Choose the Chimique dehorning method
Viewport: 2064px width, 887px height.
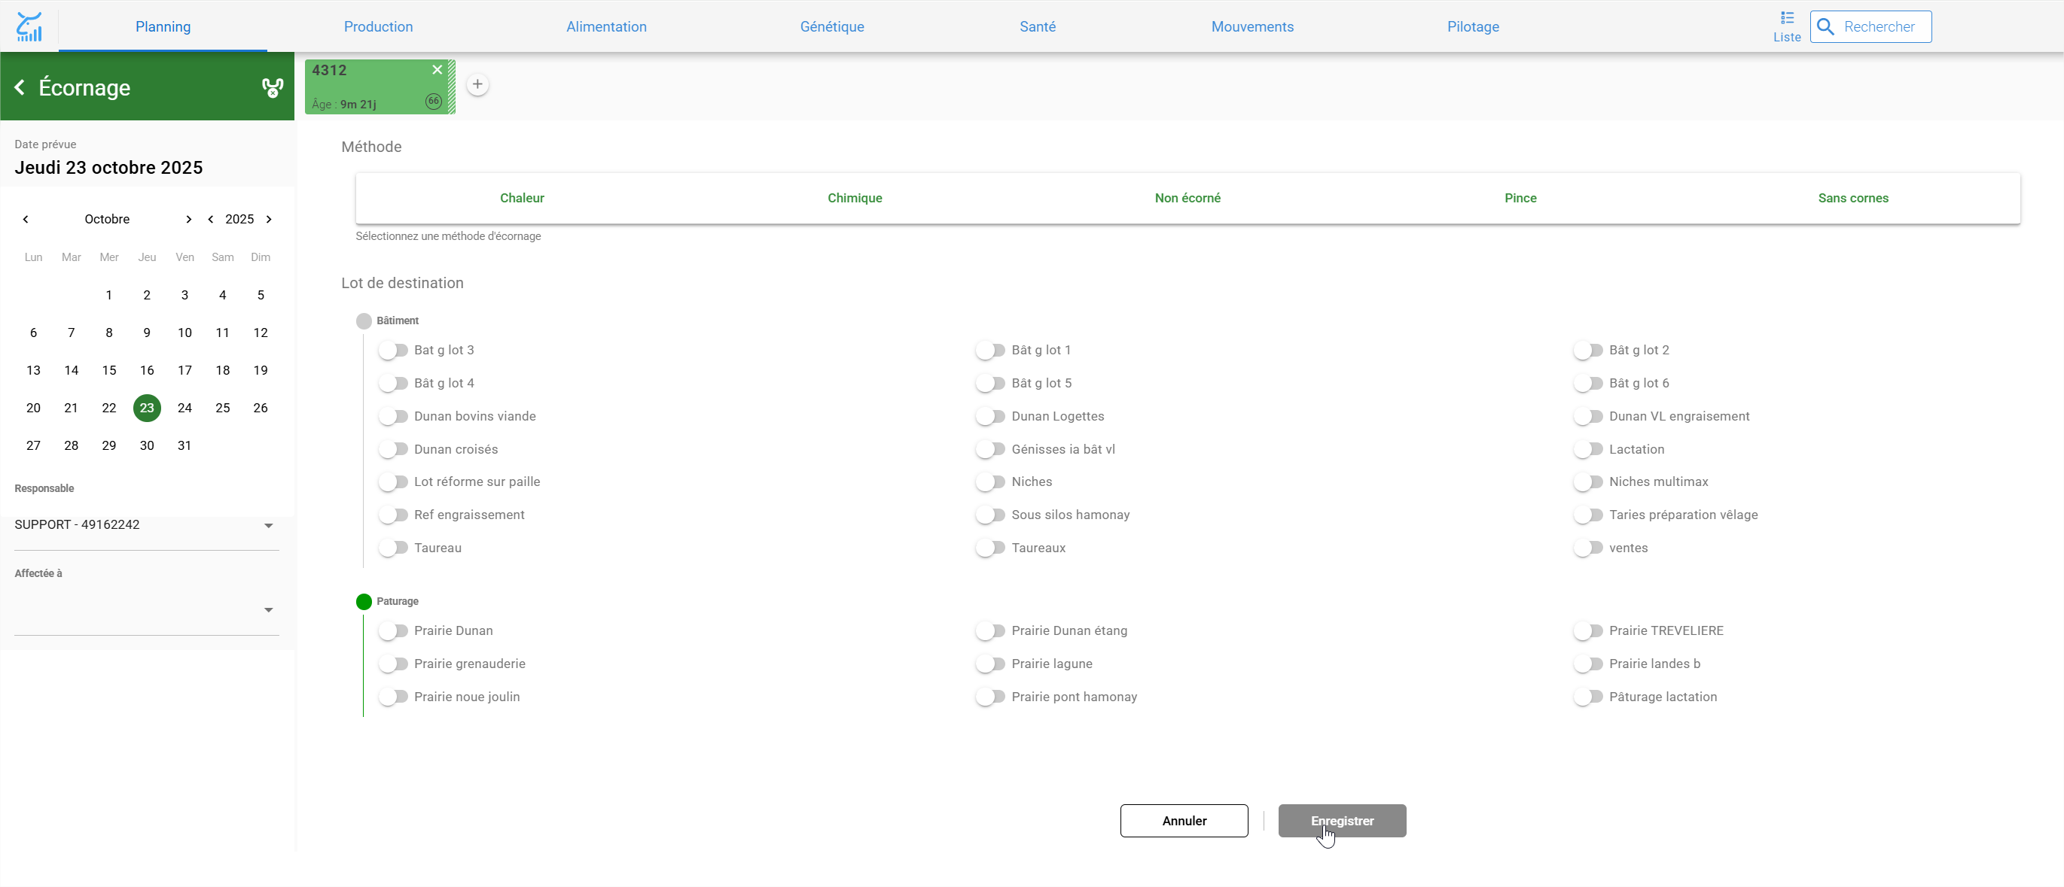click(854, 198)
